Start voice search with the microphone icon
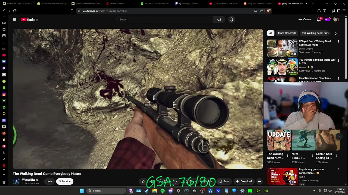 [x=232, y=19]
